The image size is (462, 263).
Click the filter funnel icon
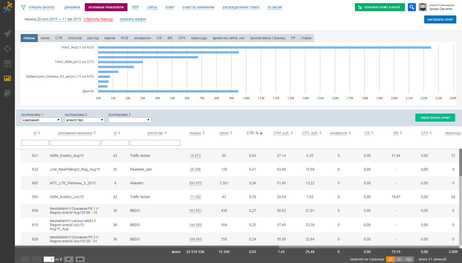coord(23,7)
